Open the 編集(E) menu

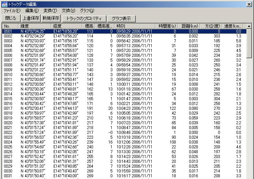(x=31, y=11)
